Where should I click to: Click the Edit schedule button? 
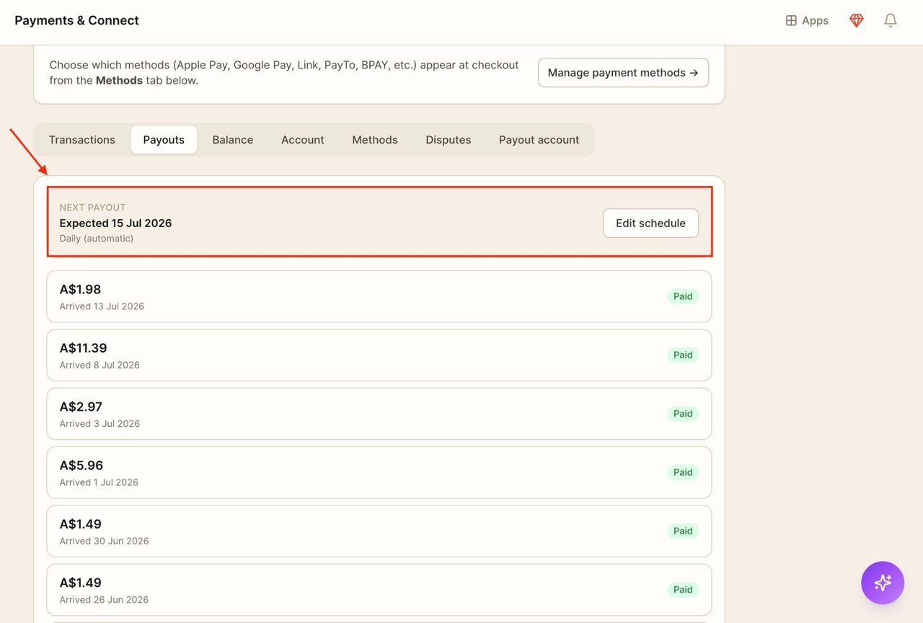click(x=650, y=223)
